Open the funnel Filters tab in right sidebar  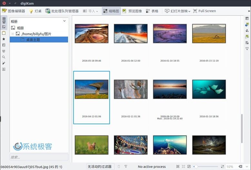247,49
